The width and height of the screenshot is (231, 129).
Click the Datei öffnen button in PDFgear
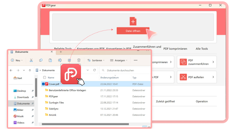133,31
